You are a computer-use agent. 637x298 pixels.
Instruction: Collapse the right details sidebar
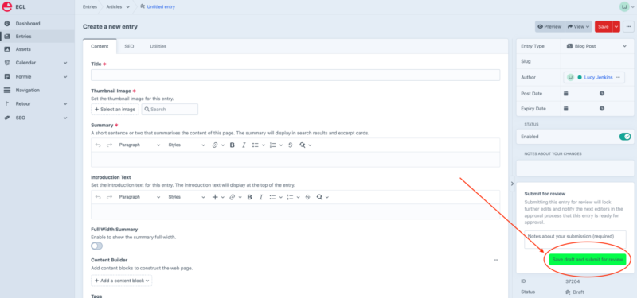click(x=512, y=184)
